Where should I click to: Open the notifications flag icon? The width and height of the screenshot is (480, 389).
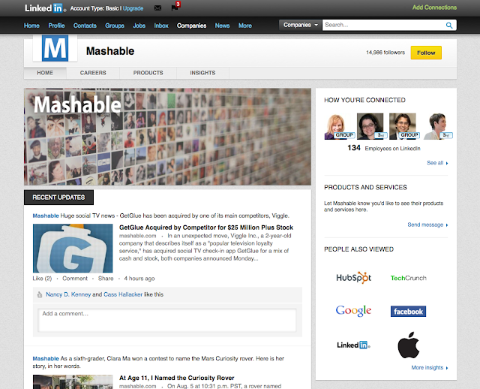click(x=174, y=8)
